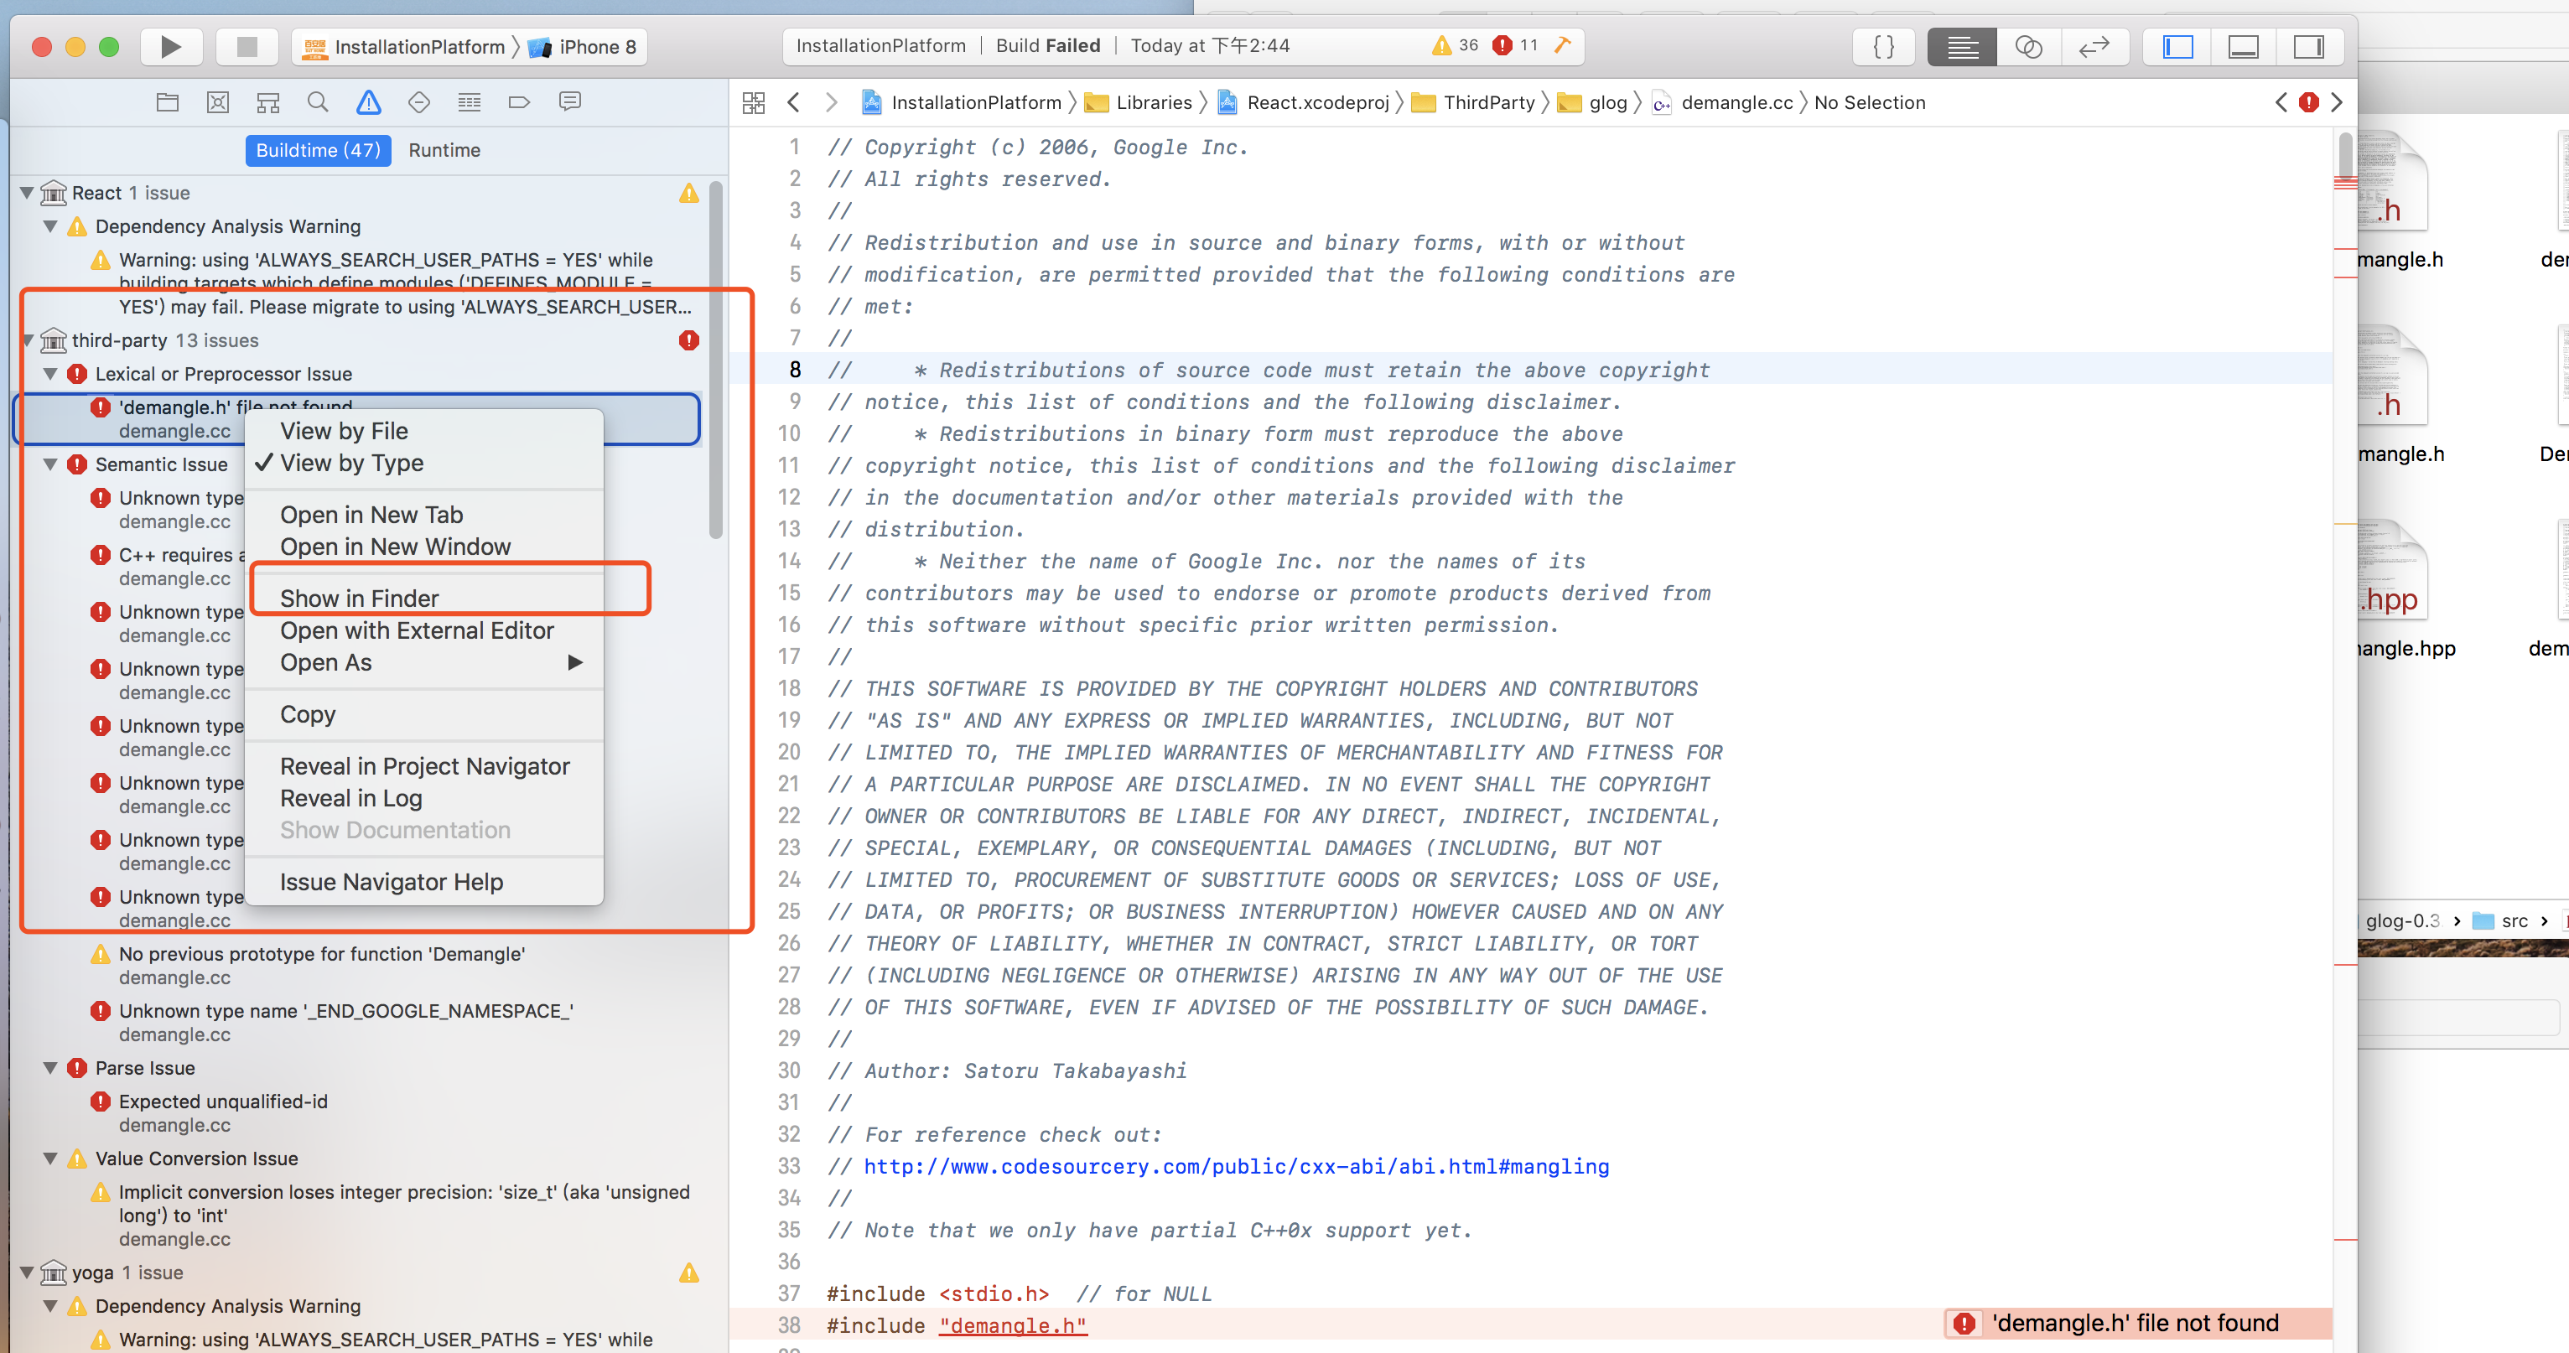Collapse the React issues group

27,193
